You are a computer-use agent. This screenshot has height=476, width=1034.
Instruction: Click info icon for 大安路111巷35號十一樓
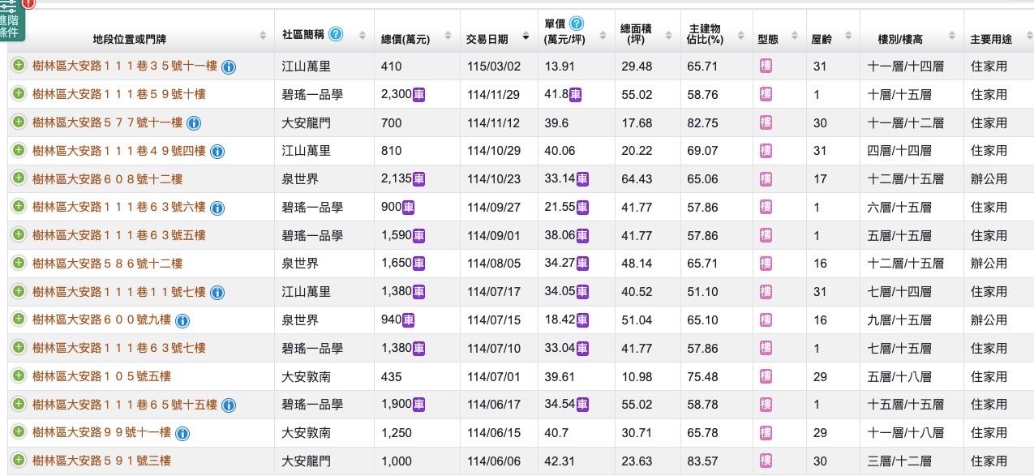229,66
